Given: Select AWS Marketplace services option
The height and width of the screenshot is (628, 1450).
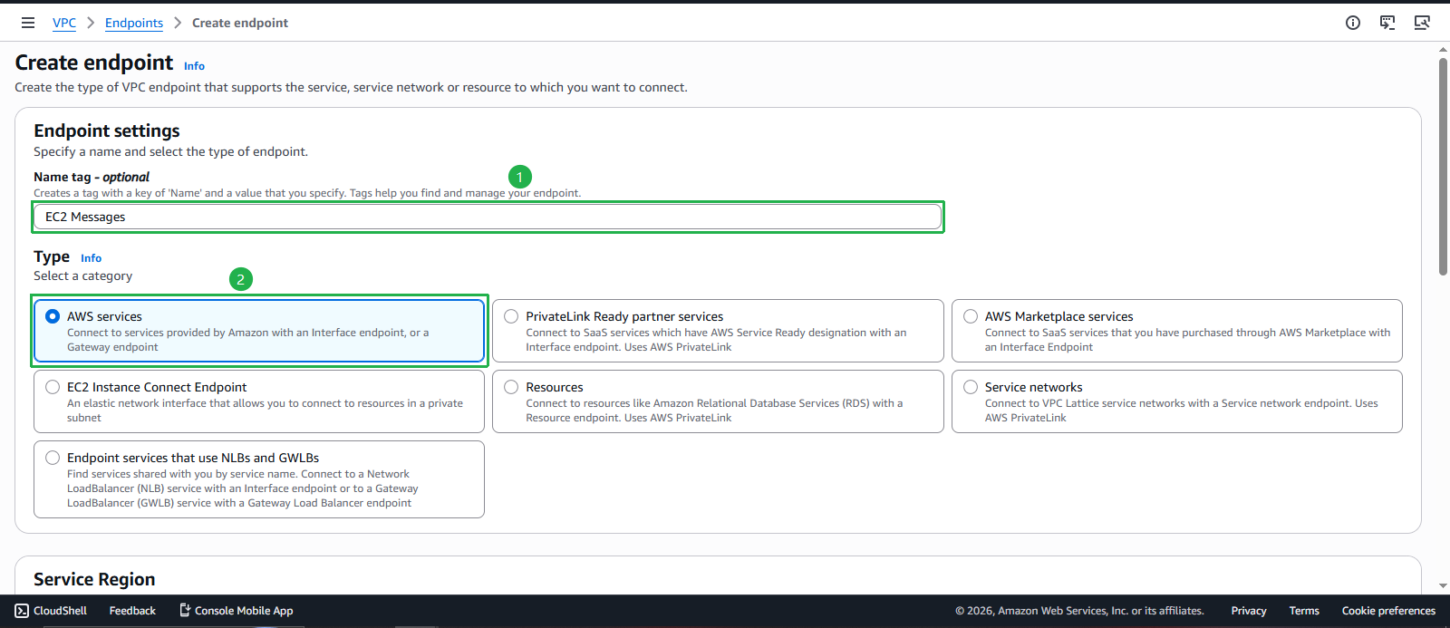Looking at the screenshot, I should coord(971,316).
